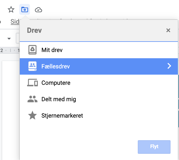Open Delt med mig
Viewport: 179px width, 160px height.
pyautogui.click(x=99, y=99)
